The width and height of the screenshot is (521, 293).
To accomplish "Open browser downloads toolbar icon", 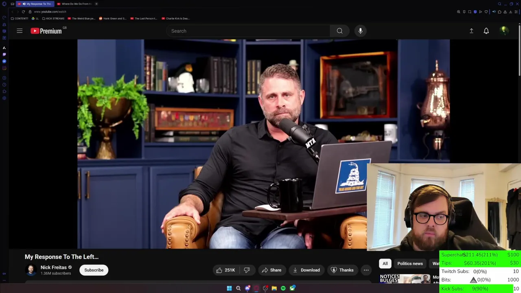I will click(510, 12).
